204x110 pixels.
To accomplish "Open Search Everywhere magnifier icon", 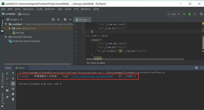I will tap(201, 14).
